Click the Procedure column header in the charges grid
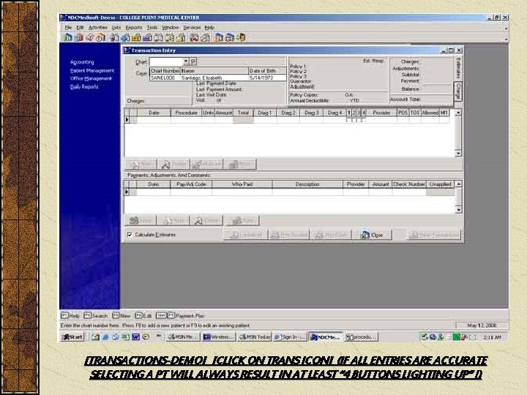 click(x=186, y=113)
